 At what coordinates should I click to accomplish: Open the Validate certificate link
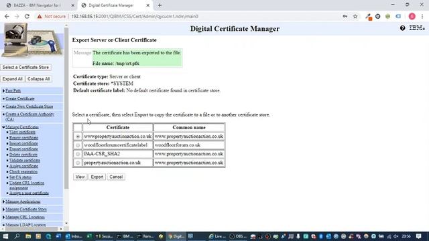pyautogui.click(x=25, y=161)
